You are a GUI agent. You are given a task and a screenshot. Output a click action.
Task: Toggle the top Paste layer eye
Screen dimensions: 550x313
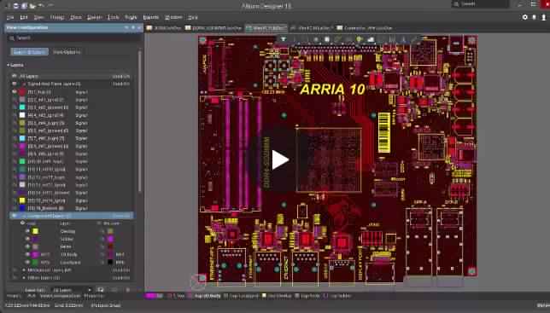tap(27, 246)
